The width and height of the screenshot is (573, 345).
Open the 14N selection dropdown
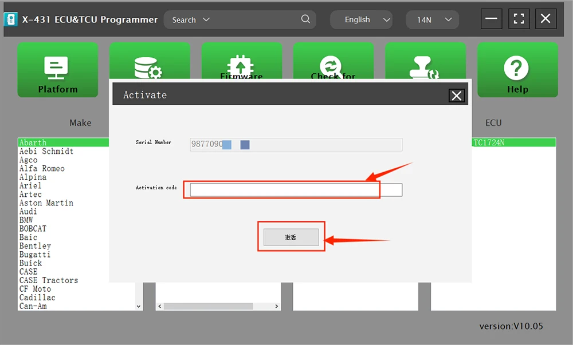[x=432, y=19]
